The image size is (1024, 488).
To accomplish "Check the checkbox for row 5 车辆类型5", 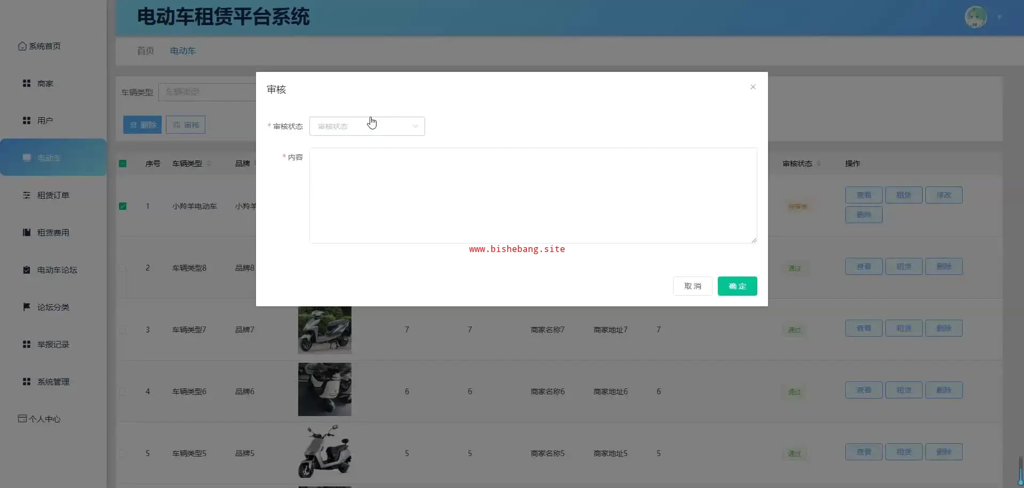I will pos(123,453).
